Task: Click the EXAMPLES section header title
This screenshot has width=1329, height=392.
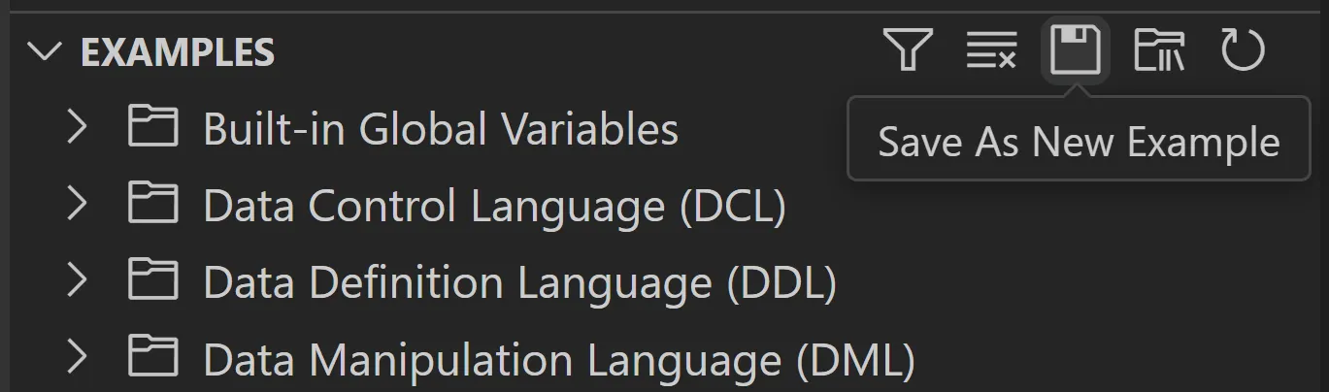Action: pyautogui.click(x=178, y=52)
